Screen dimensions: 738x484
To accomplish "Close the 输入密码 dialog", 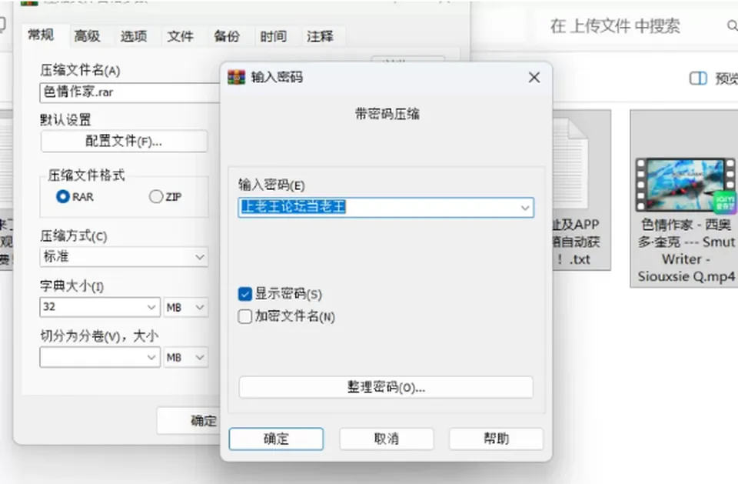I will pos(534,77).
